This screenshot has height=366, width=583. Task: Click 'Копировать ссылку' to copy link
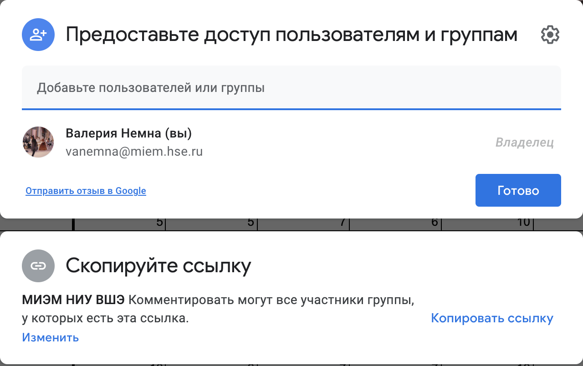(x=492, y=318)
